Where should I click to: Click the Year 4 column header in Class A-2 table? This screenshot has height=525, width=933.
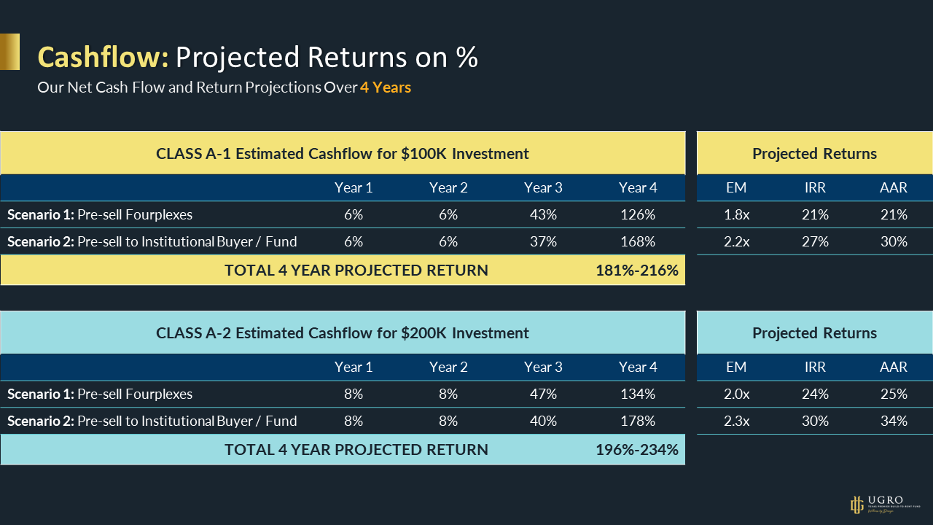[638, 367]
